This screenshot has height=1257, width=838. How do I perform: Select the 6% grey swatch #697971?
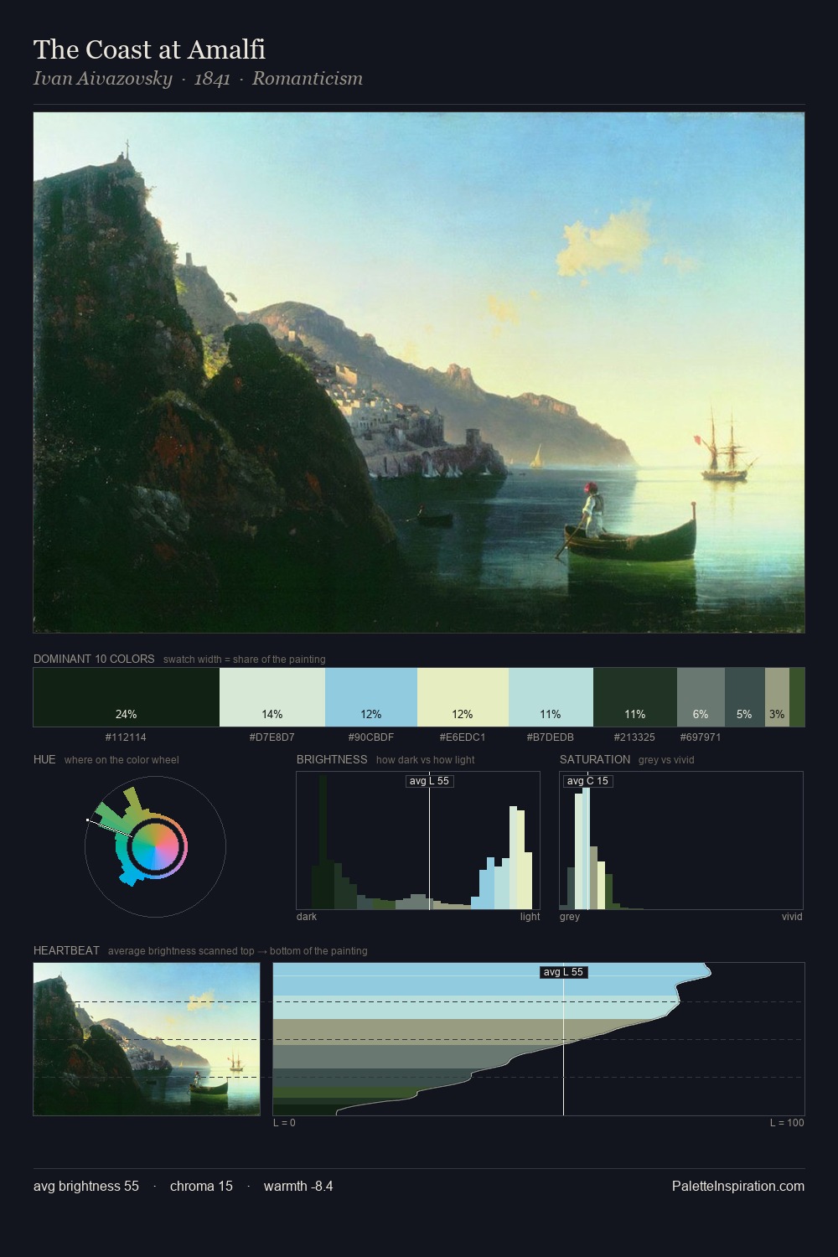(701, 697)
